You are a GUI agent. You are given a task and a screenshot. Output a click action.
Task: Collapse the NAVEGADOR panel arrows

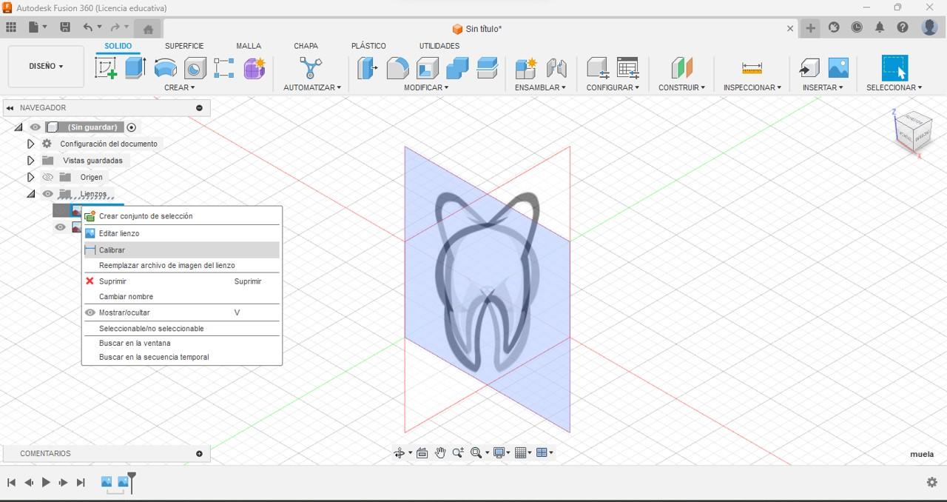(10, 108)
